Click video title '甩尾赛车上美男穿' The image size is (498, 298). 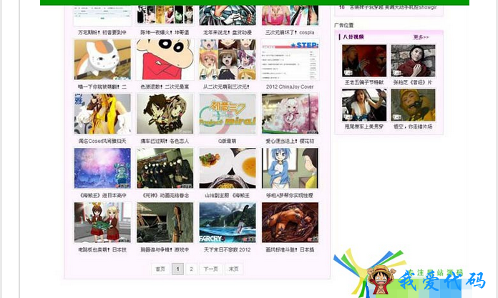tap(364, 126)
